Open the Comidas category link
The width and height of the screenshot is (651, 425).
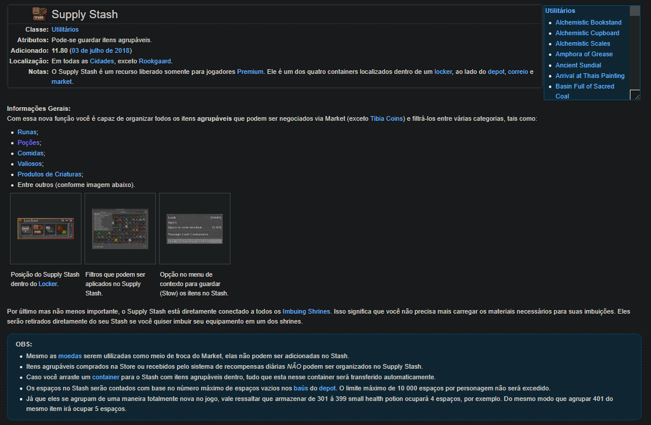tap(30, 153)
